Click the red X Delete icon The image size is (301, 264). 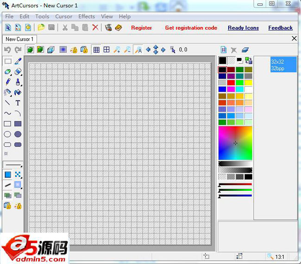pyautogui.click(x=95, y=27)
